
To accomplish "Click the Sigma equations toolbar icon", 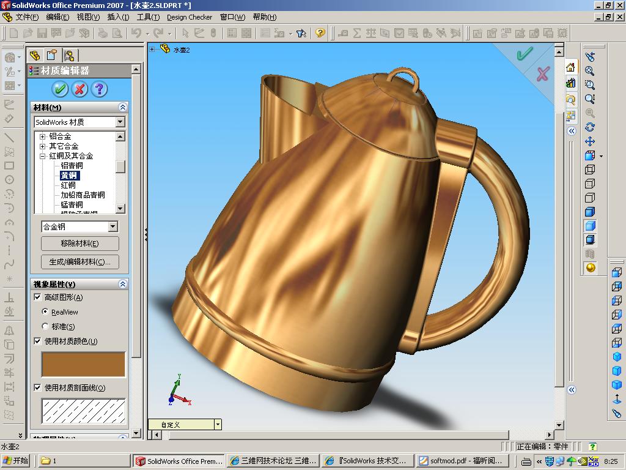I will 357,33.
